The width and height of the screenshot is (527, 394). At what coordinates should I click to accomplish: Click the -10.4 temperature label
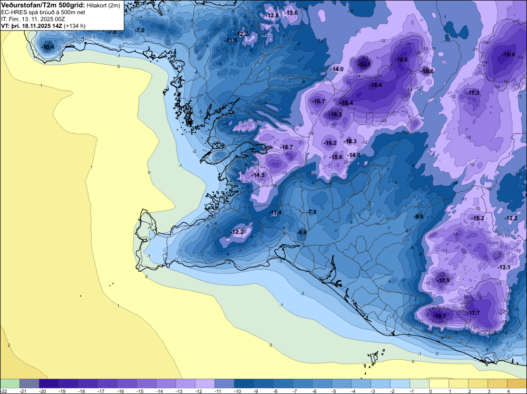coord(47,47)
